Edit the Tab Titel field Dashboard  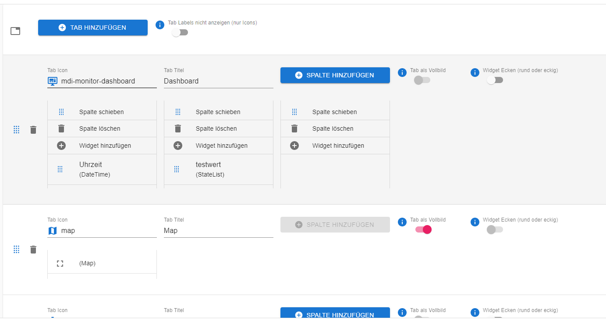coord(219,81)
